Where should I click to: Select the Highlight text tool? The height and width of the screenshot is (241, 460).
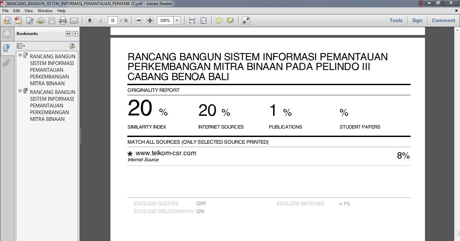[230, 21]
